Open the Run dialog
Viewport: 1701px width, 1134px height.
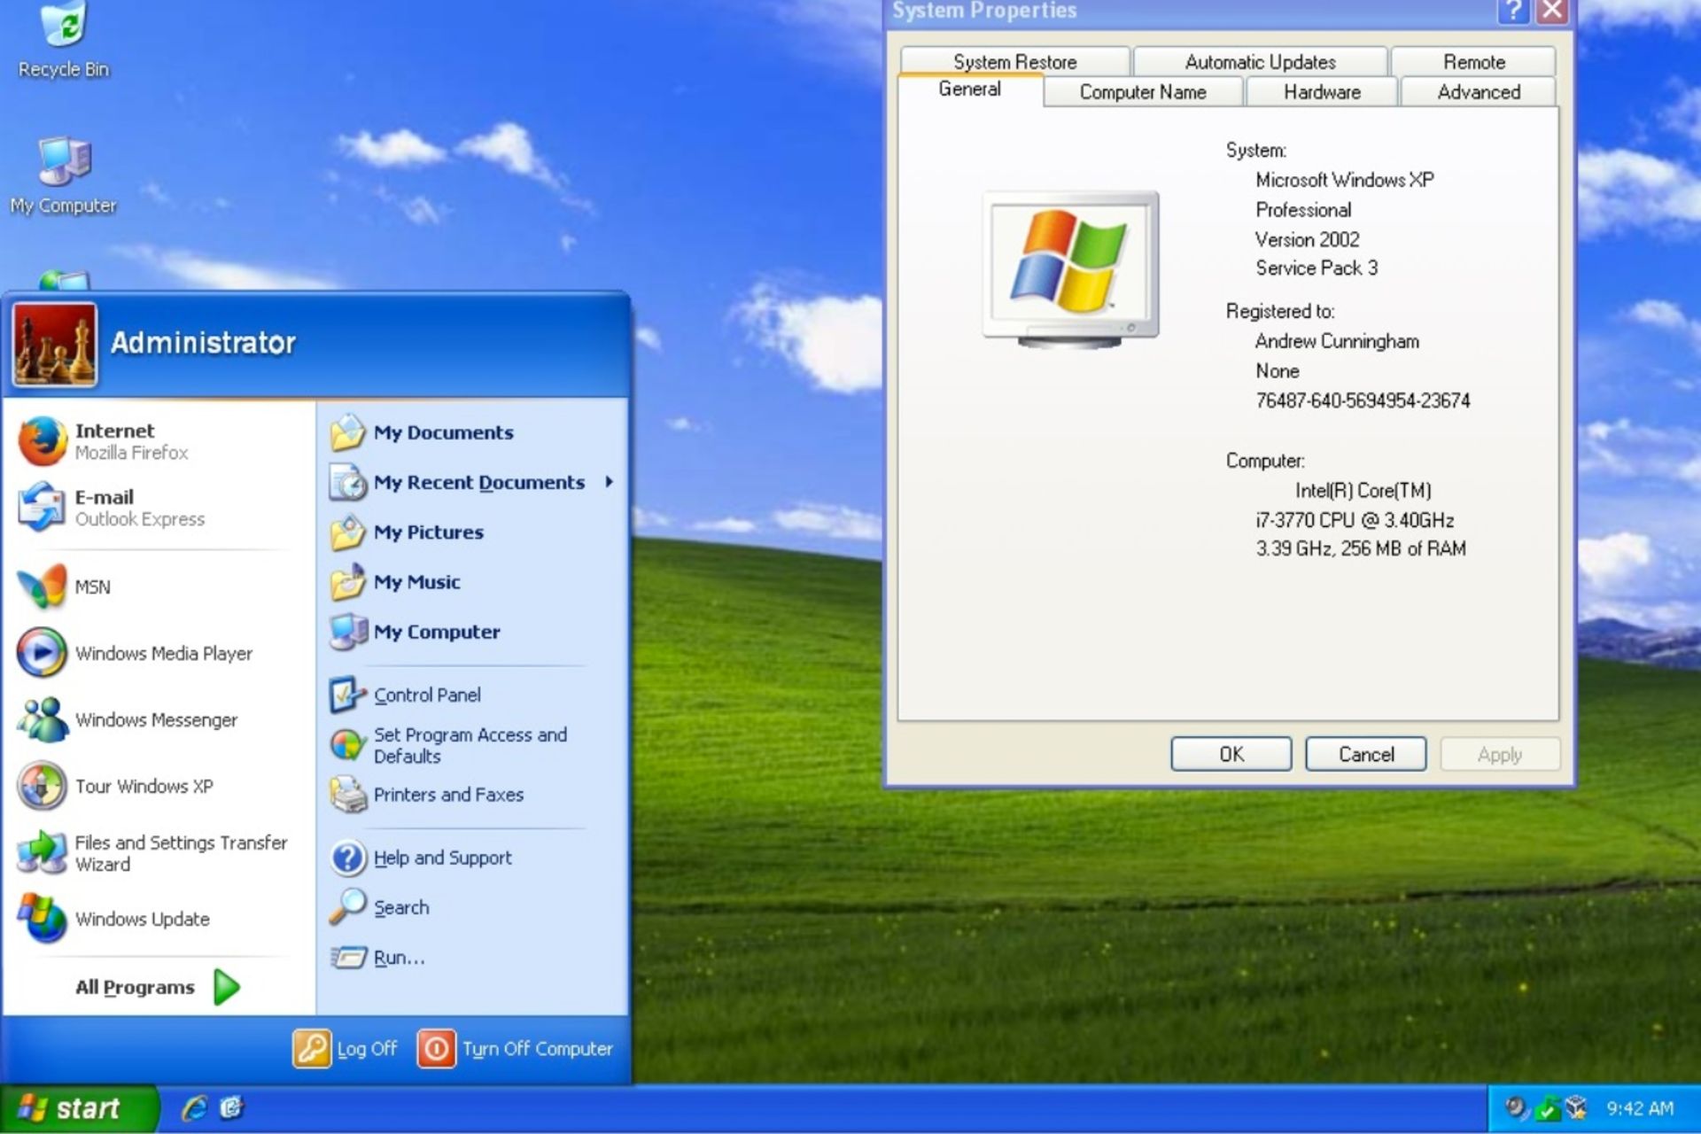coord(471,958)
